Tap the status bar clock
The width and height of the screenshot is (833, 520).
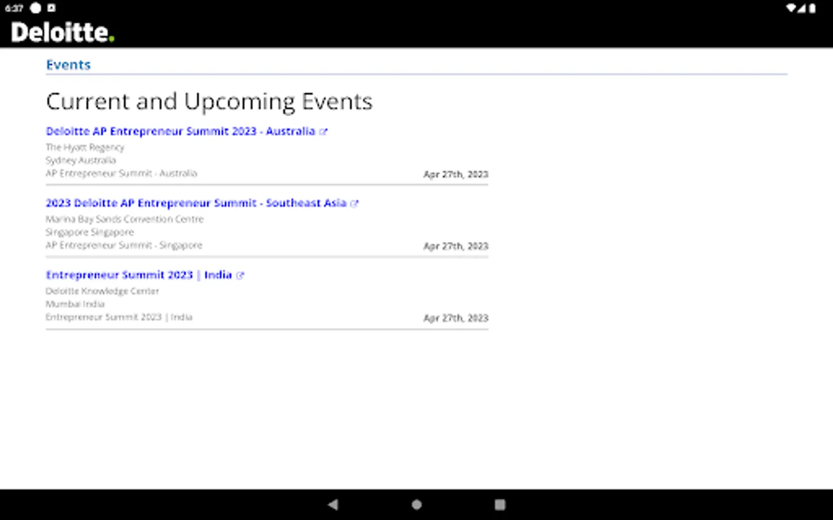[x=14, y=8]
